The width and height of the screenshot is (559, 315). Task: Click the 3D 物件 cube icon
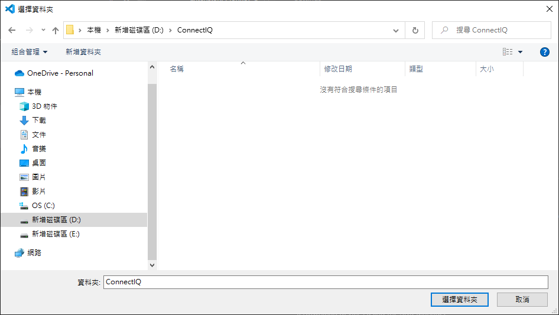[24, 106]
